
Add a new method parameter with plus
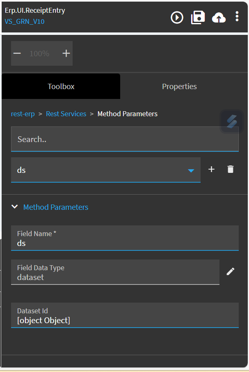tap(211, 169)
